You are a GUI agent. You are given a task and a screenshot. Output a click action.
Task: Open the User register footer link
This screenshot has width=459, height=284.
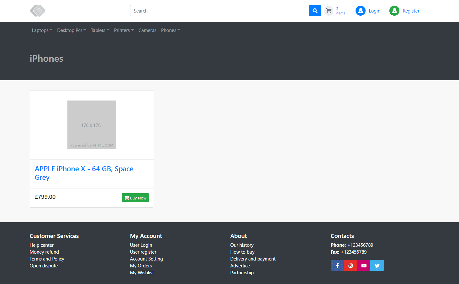pos(143,252)
